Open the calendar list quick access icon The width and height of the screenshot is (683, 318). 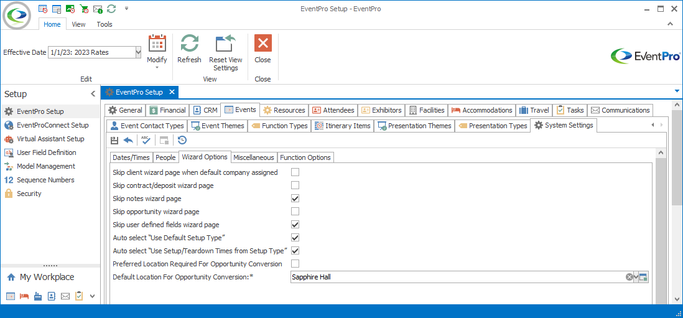pos(57,9)
